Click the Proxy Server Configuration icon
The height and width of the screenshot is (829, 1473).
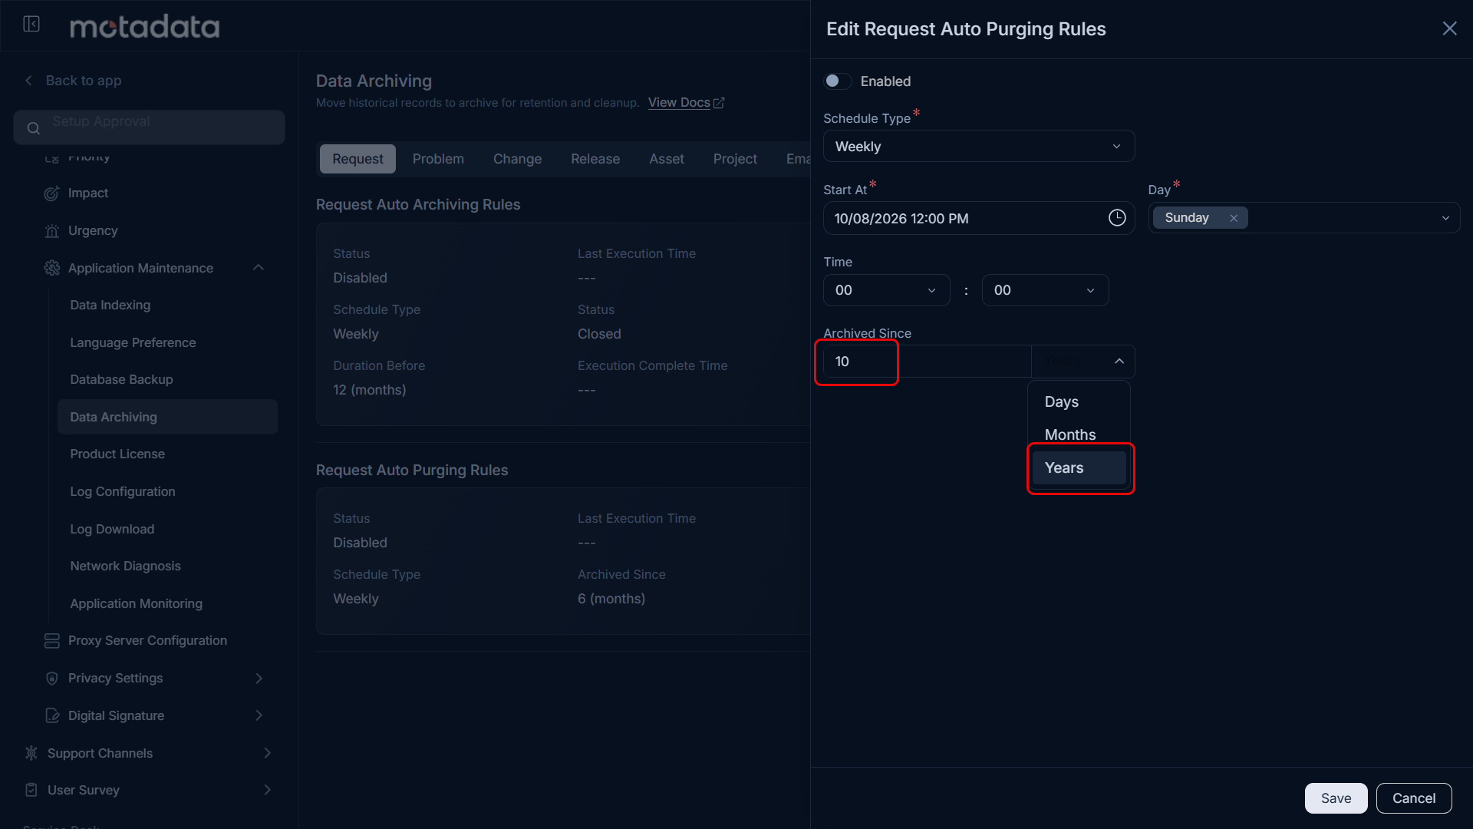[x=51, y=641]
